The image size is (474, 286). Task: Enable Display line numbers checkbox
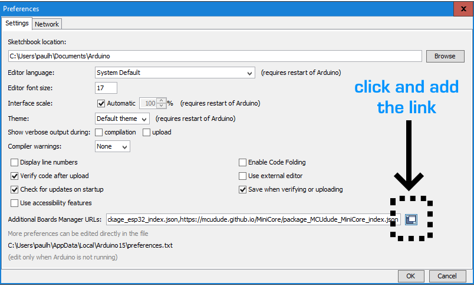pos(15,162)
